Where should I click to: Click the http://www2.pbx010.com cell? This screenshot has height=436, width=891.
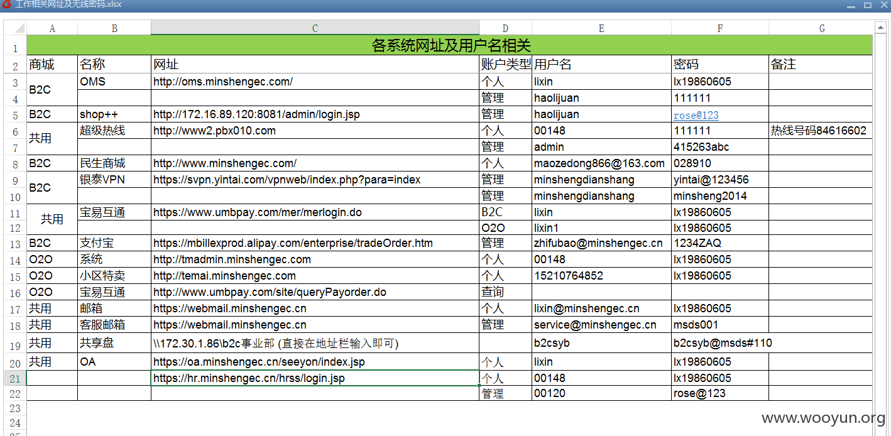[x=315, y=131]
